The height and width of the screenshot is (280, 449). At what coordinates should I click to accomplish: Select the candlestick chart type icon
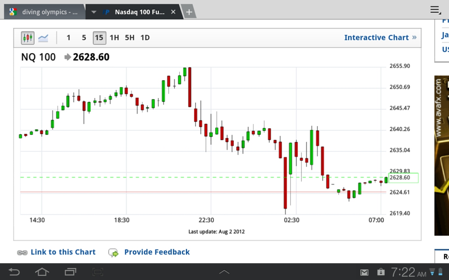(28, 37)
